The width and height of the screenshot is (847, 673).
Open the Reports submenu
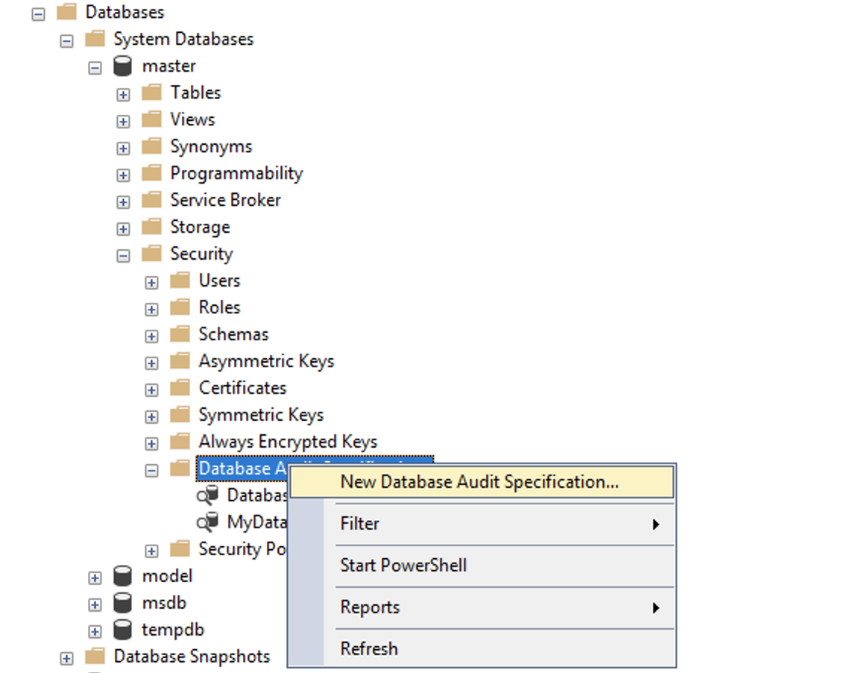coord(371,607)
